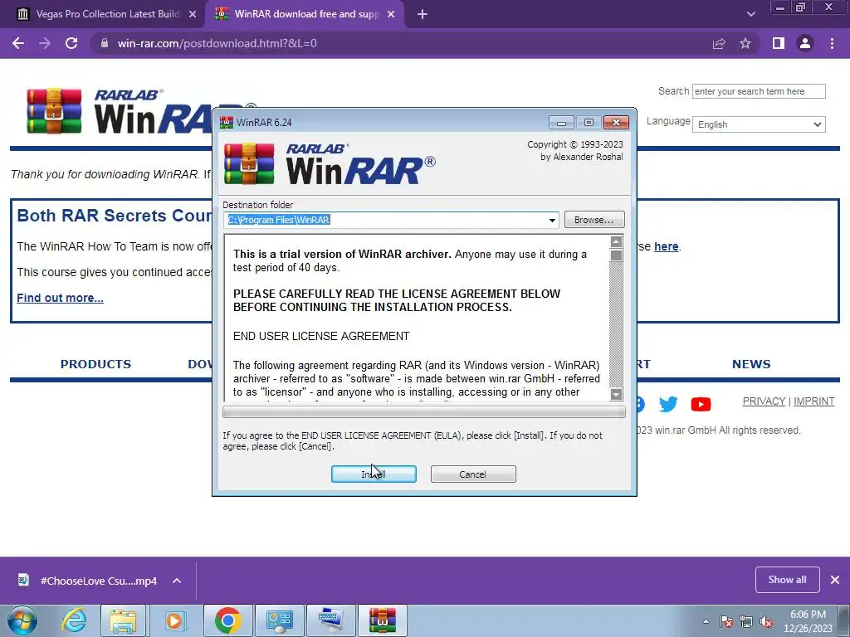
Task: Open the tab search chevron
Action: click(x=750, y=14)
